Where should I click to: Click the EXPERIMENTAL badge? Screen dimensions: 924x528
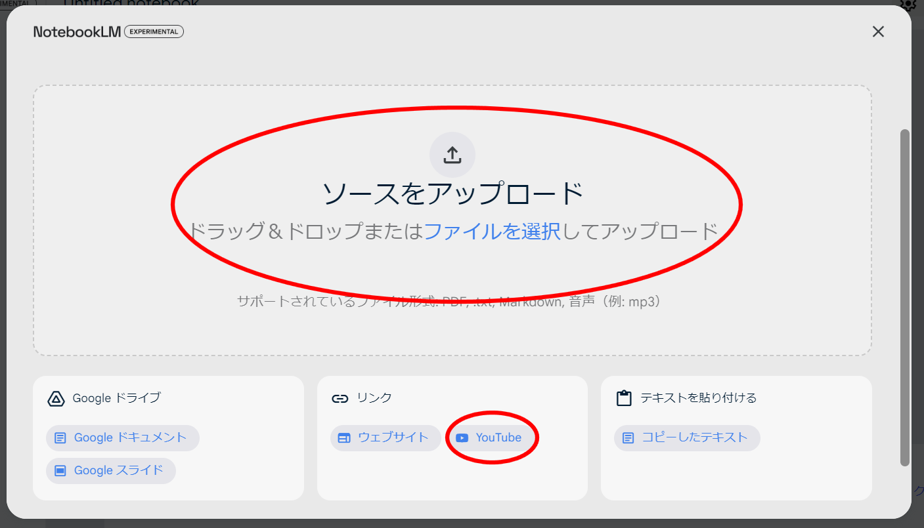tap(154, 31)
